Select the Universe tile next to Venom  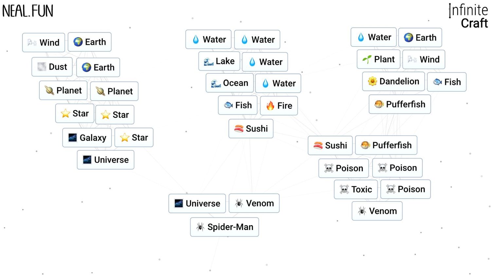pos(197,203)
